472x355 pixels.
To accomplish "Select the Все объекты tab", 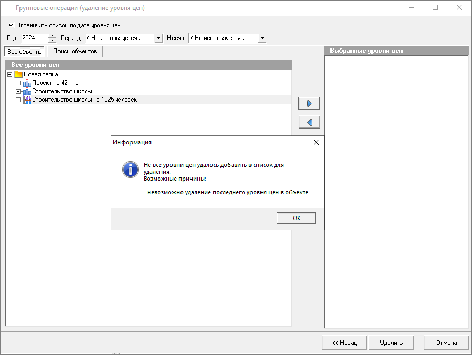I will click(x=25, y=52).
